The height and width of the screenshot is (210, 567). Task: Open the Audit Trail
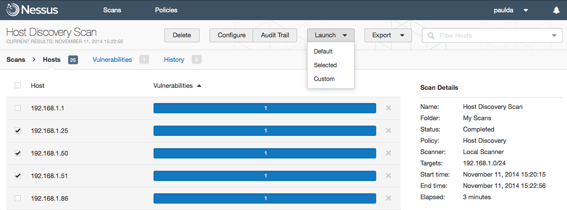pos(275,35)
